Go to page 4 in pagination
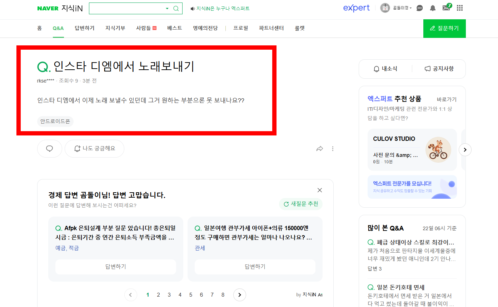The image size is (498, 307). click(x=180, y=295)
